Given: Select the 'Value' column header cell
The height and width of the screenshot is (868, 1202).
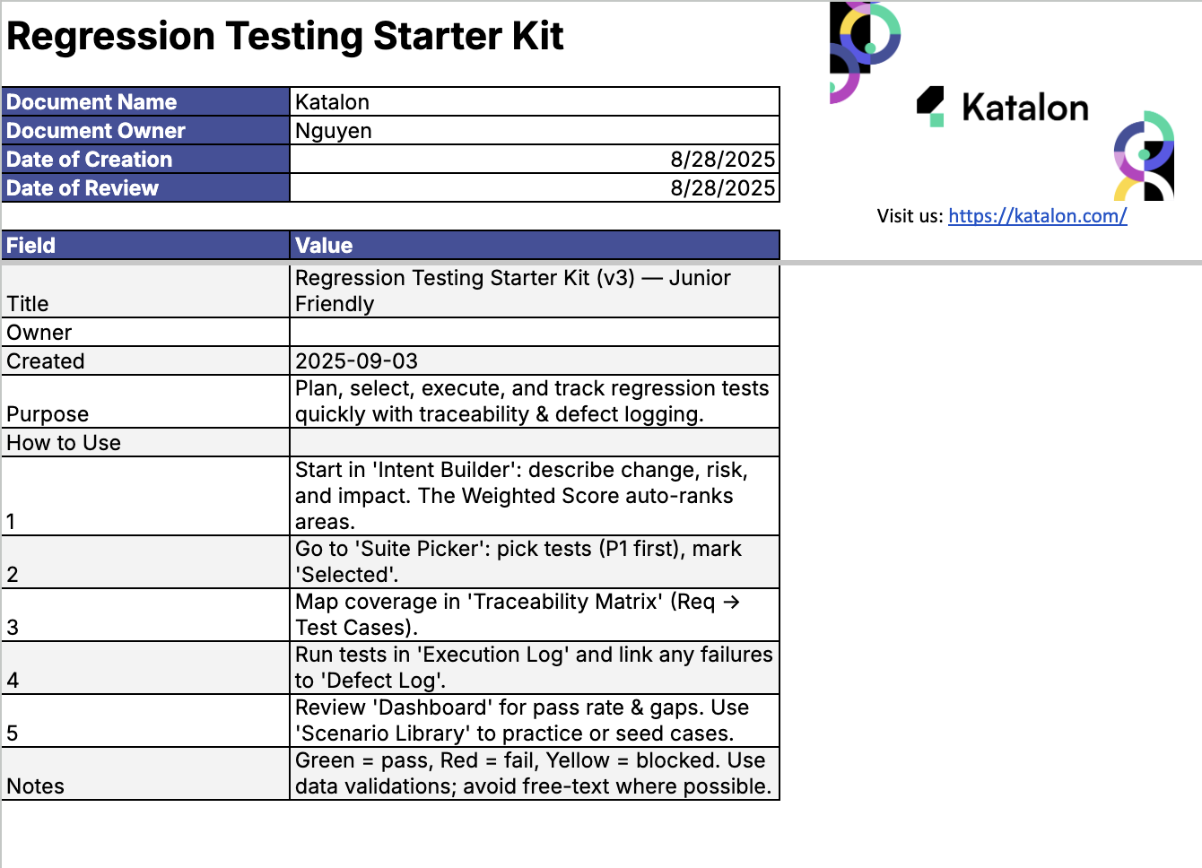Looking at the screenshot, I should pyautogui.click(x=534, y=246).
